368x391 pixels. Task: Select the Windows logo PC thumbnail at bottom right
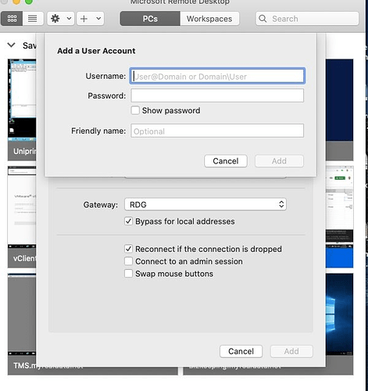(x=339, y=315)
